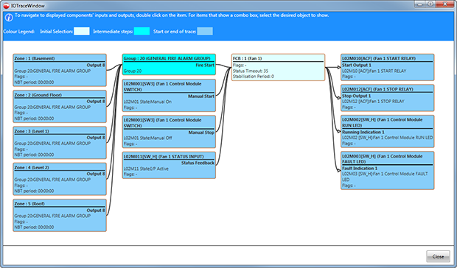Viewport: 457px width, 268px height.
Task: Click the Initial Selection colour swatch
Action: [x=82, y=31]
